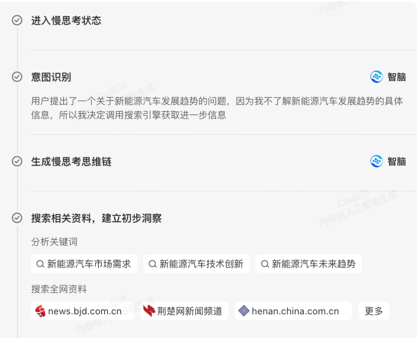The image size is (420, 338).
Task: Click the check icon beside 生成慢思考思维链
Action: click(17, 161)
